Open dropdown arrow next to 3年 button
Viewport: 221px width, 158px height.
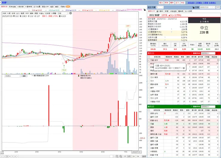[141, 156]
